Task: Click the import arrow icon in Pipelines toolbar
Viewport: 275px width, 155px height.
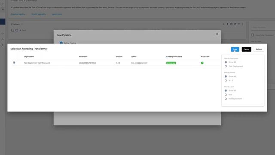Action: [x=227, y=24]
